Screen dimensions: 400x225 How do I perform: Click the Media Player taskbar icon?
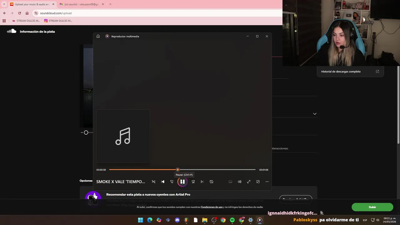click(x=260, y=220)
